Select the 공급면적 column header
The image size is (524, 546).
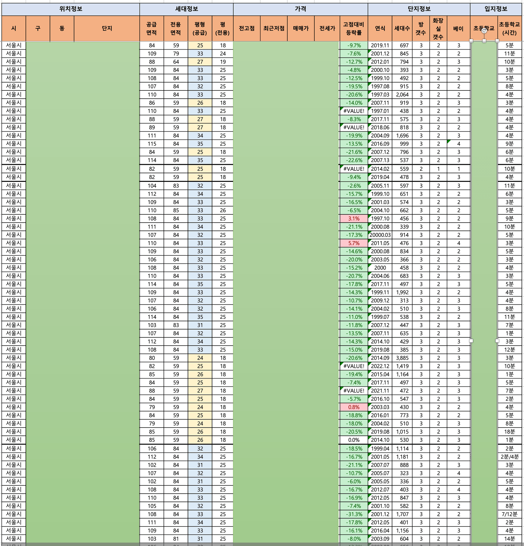point(152,28)
